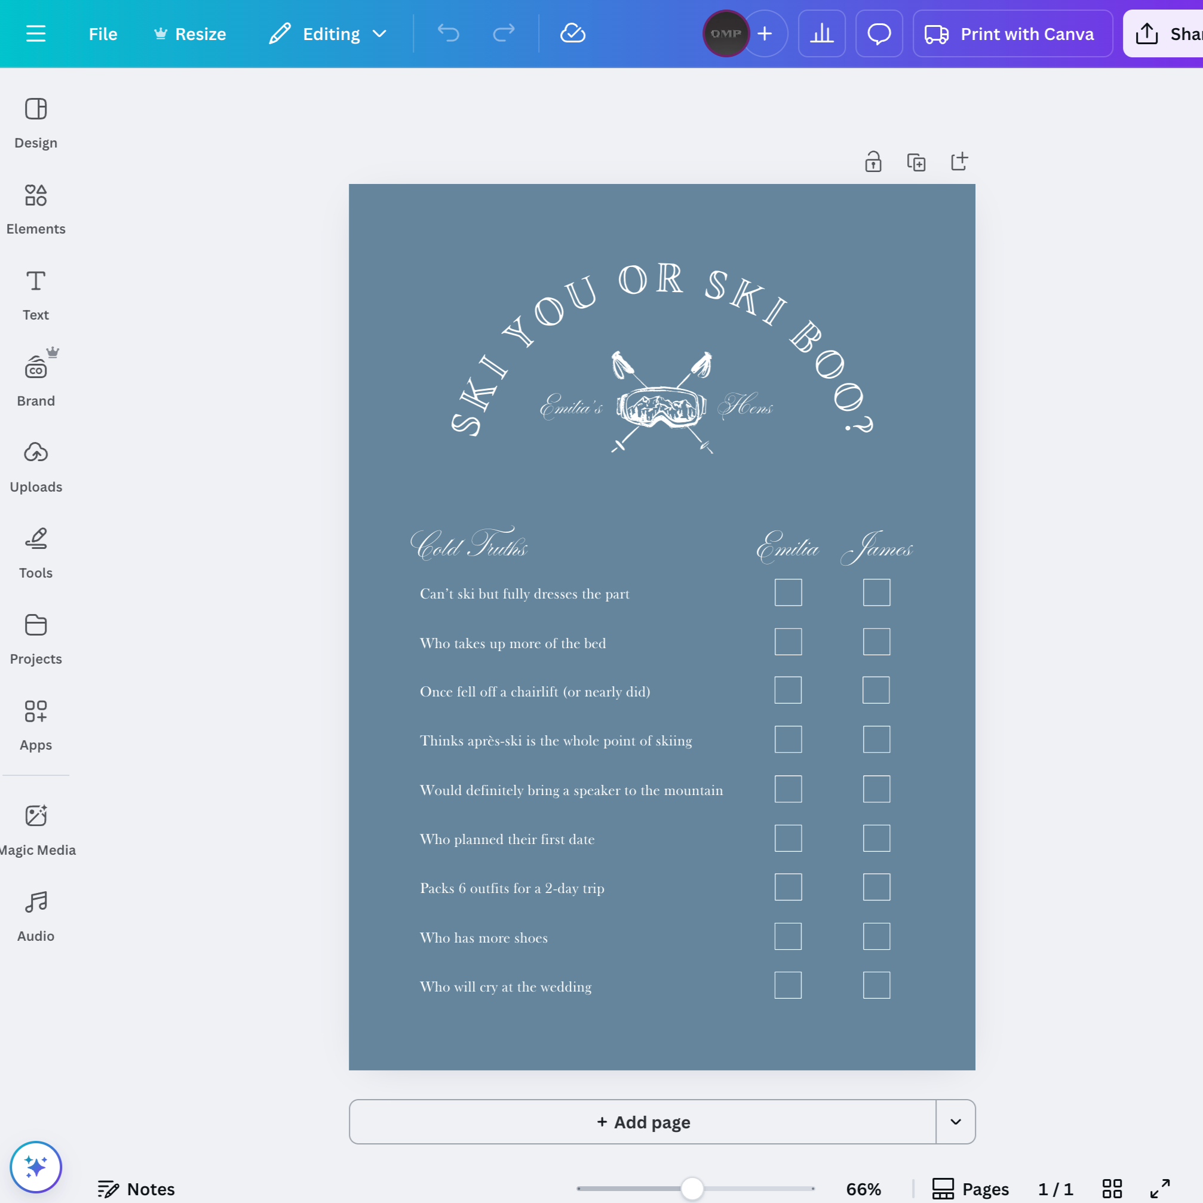Click Print with Canva button
Viewport: 1203px width, 1203px height.
tap(1012, 33)
